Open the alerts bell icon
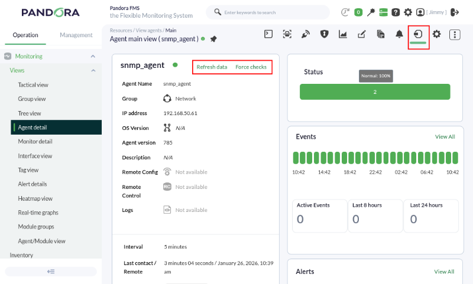The height and width of the screenshot is (284, 473). [x=399, y=34]
